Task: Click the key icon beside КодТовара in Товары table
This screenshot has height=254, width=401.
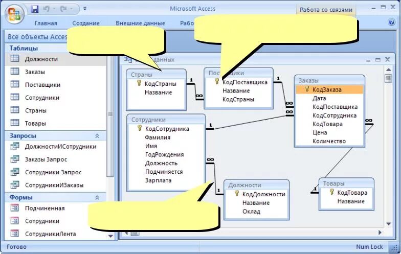Action: click(x=331, y=192)
